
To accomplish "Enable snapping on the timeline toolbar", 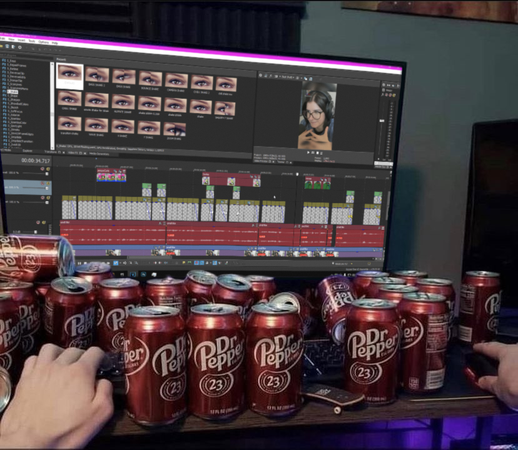I will (x=196, y=262).
